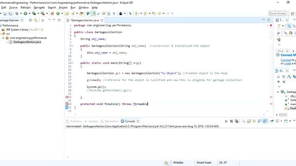Viewport: 296px width, 166px height.
Task: Minimize the Package Explorer panel
Action: coord(54,20)
